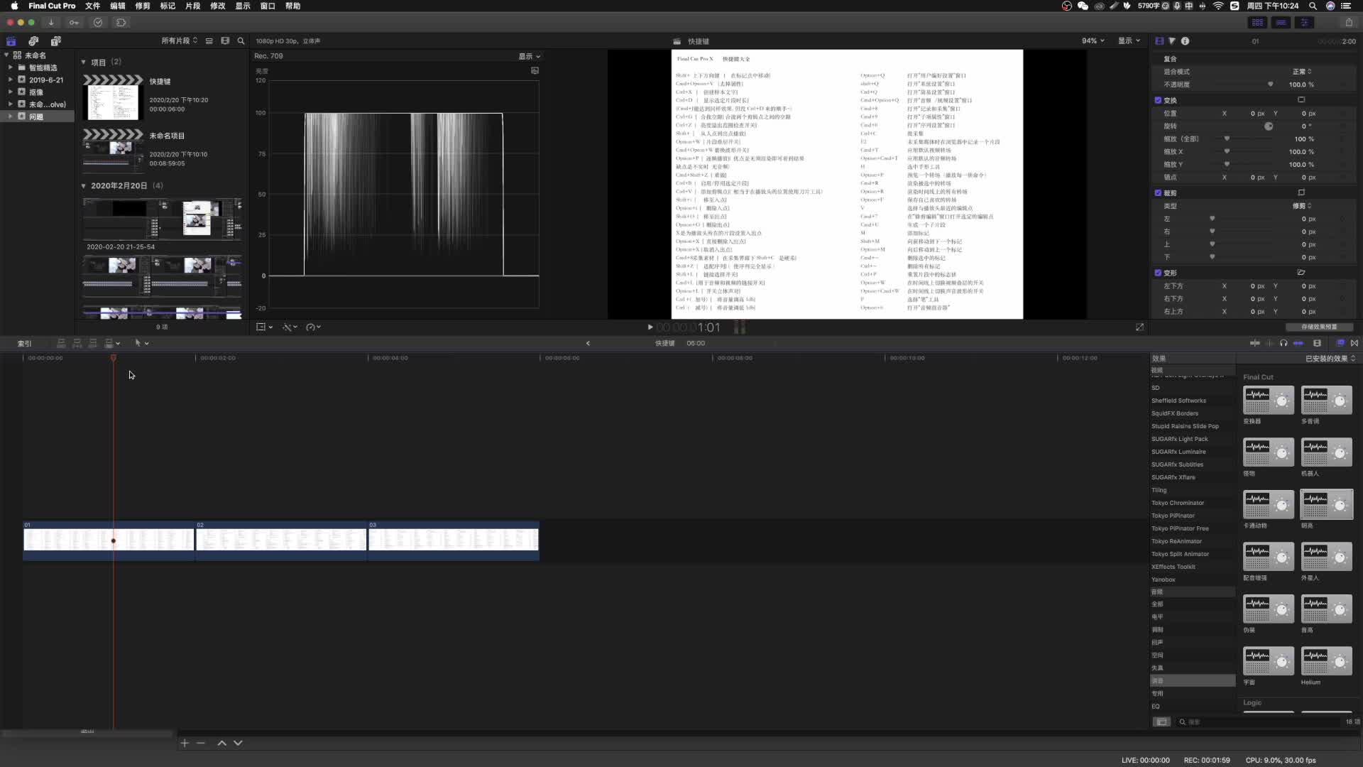1363x767 pixels.
Task: Click the share export icon
Action: 1349,23
